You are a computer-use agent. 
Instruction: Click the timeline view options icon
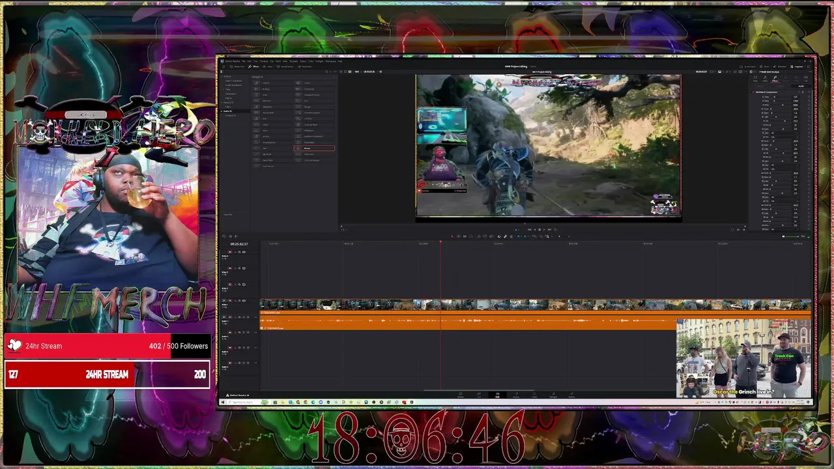pyautogui.click(x=223, y=236)
